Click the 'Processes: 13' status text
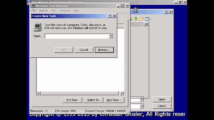The width and height of the screenshot is (214, 120). [39, 111]
